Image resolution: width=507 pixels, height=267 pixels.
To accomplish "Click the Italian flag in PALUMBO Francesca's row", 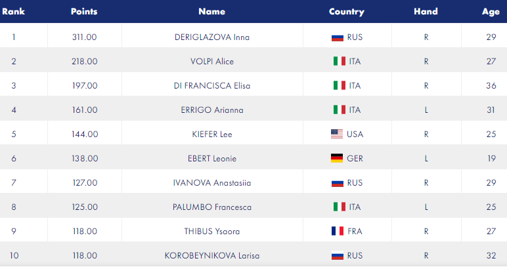I will click(339, 207).
